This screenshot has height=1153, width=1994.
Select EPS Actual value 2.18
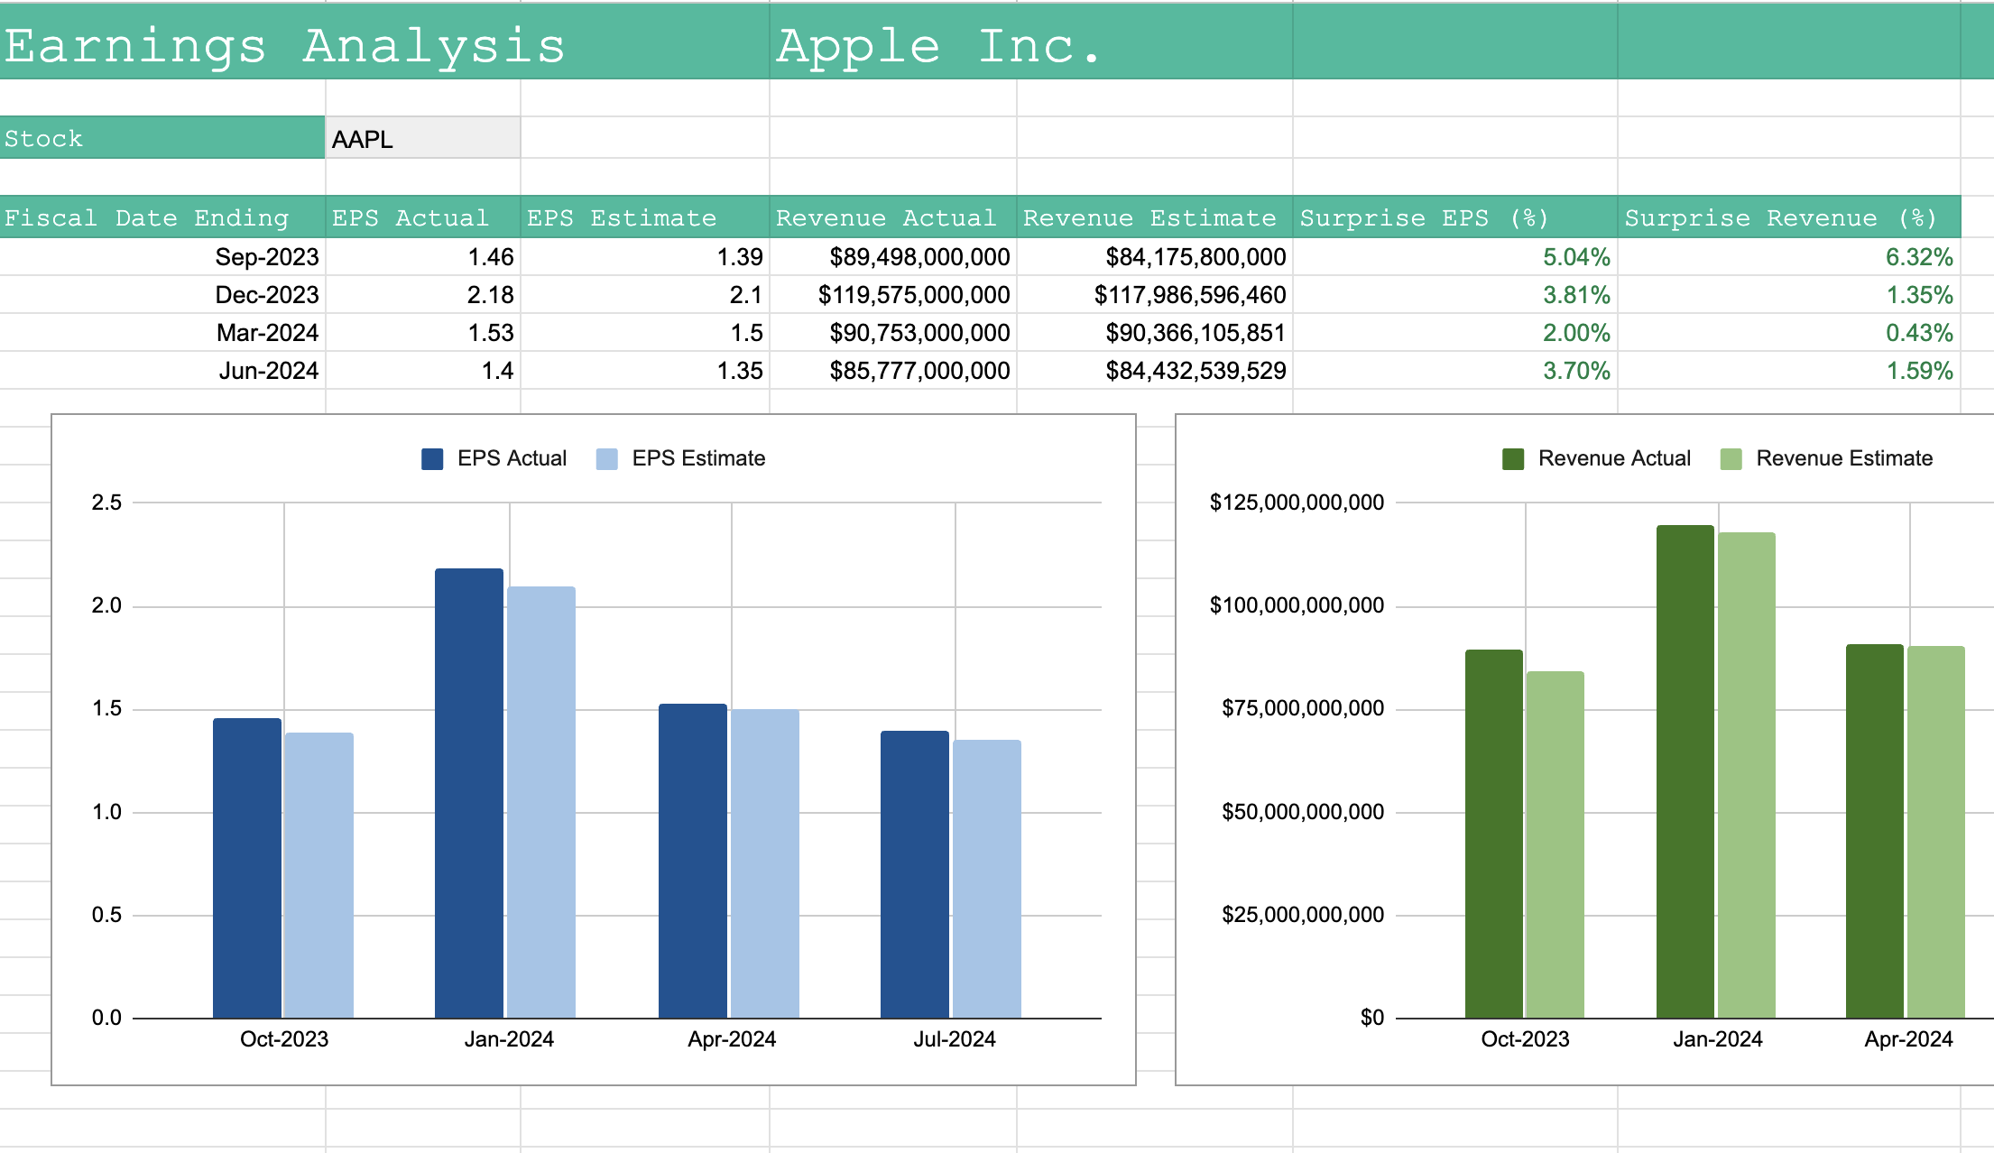pyautogui.click(x=422, y=295)
